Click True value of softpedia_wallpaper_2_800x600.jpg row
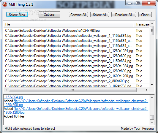 pos(139,81)
